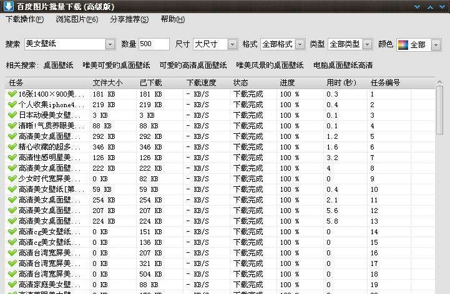Click green check icon for task number 15

coord(12,242)
